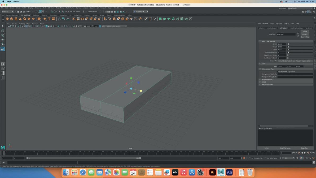Viewport: 316px width, 178px height.
Task: Click the Select button in Attribute Editor
Action: click(x=266, y=148)
